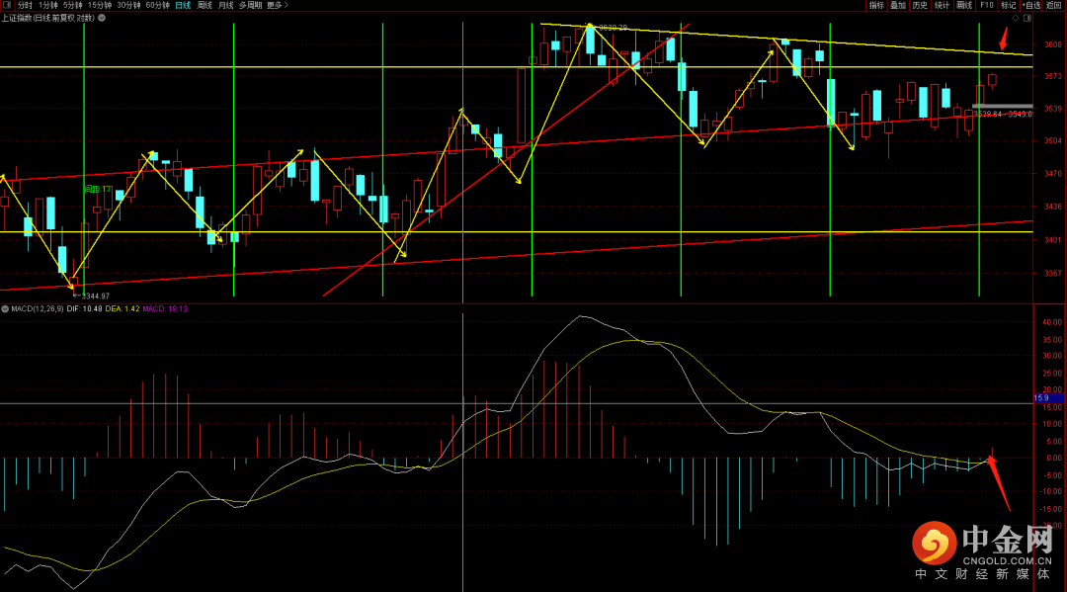The width and height of the screenshot is (1067, 592).
Task: Select the 分时 intraday tab
Action: (x=25, y=5)
